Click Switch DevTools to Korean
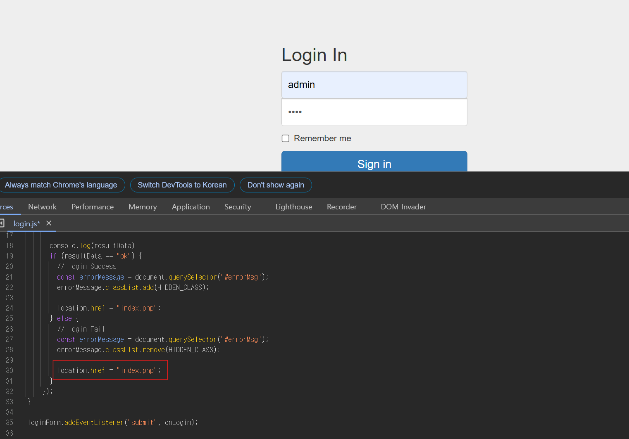This screenshot has height=439, width=629. coord(182,185)
